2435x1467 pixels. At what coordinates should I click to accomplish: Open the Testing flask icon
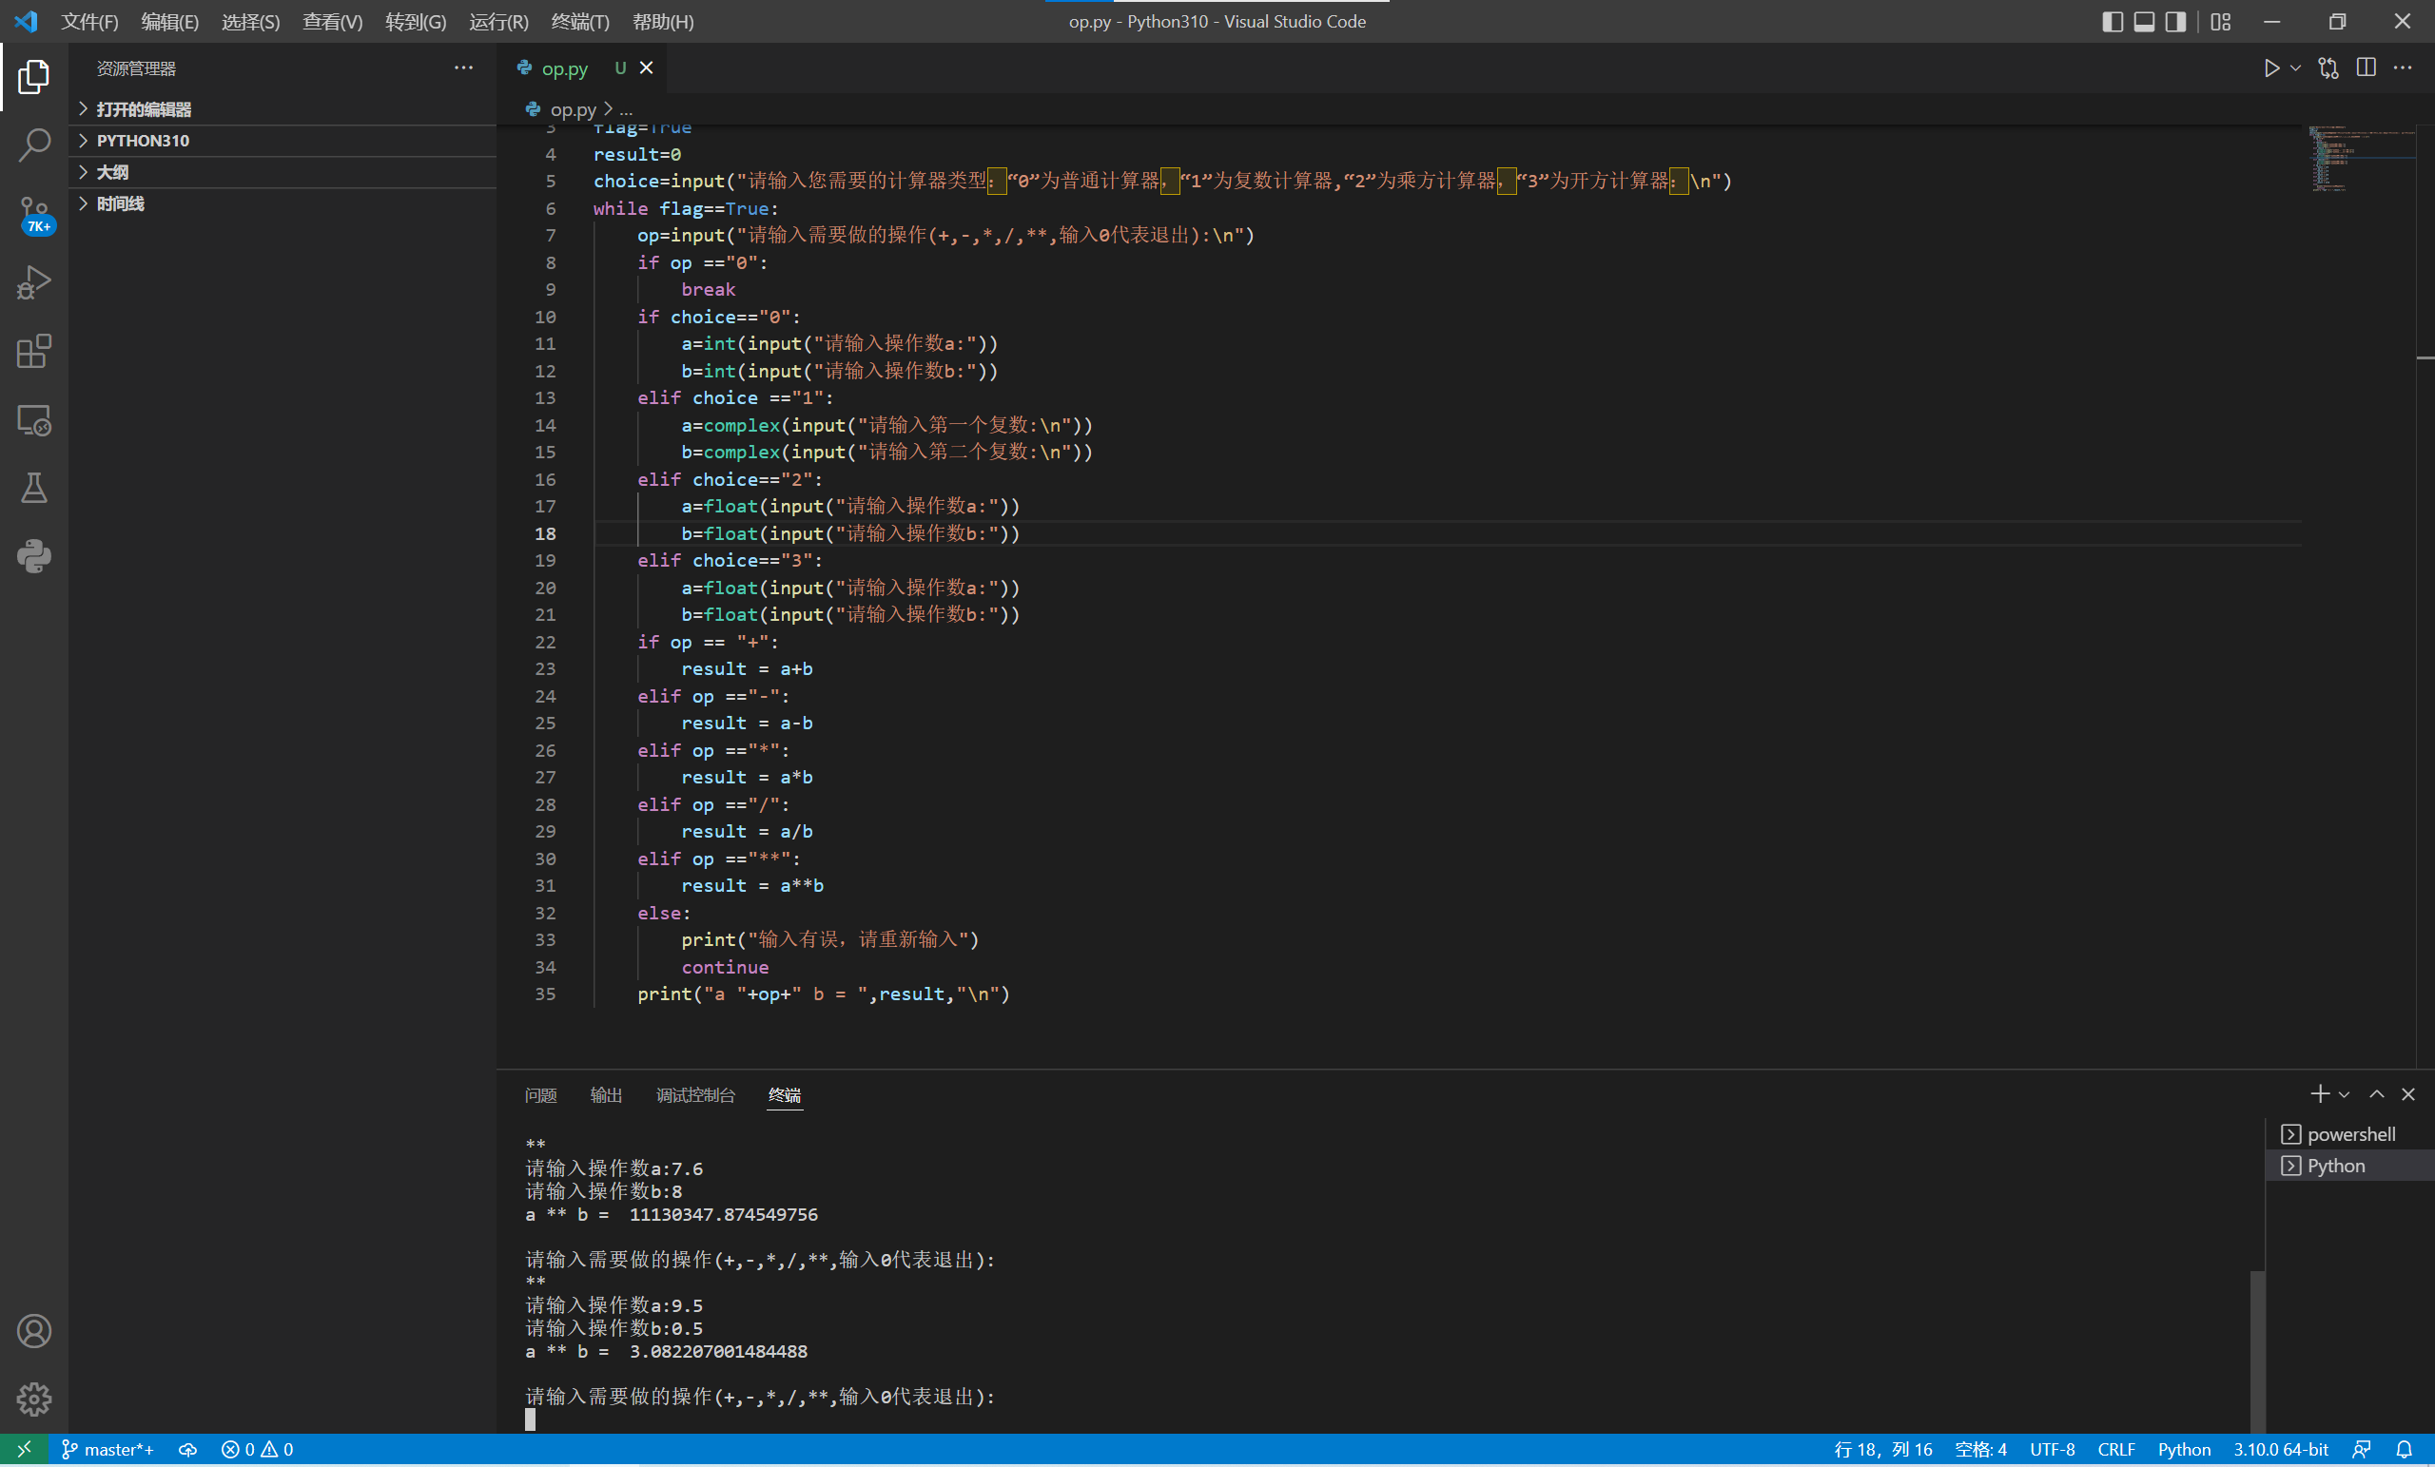click(33, 488)
